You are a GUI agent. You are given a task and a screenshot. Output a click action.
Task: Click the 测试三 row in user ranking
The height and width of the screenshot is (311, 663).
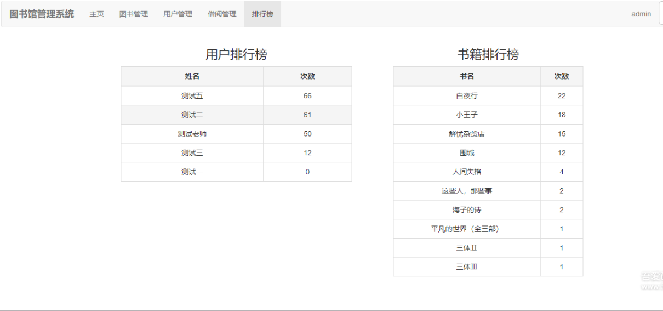click(192, 153)
